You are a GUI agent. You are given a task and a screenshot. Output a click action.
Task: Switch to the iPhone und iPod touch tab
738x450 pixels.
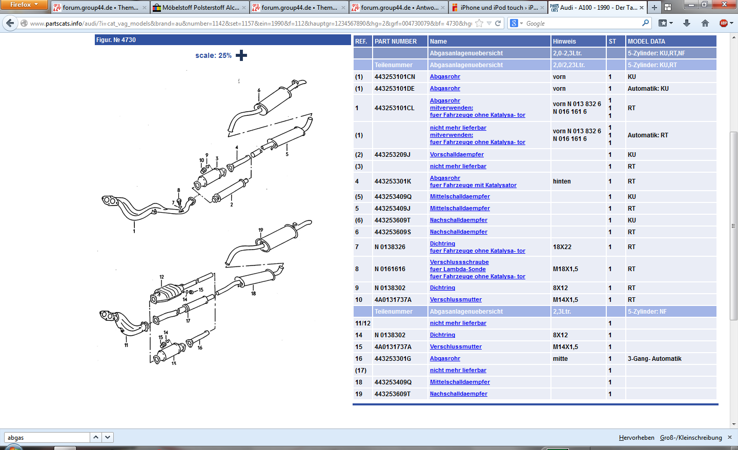coord(498,8)
